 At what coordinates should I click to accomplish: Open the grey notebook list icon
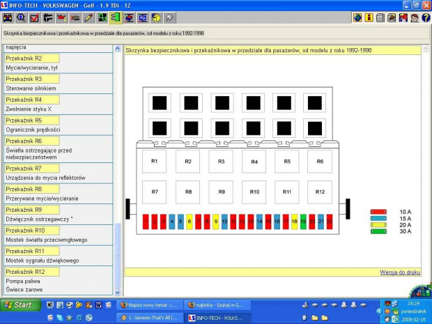coord(380,18)
